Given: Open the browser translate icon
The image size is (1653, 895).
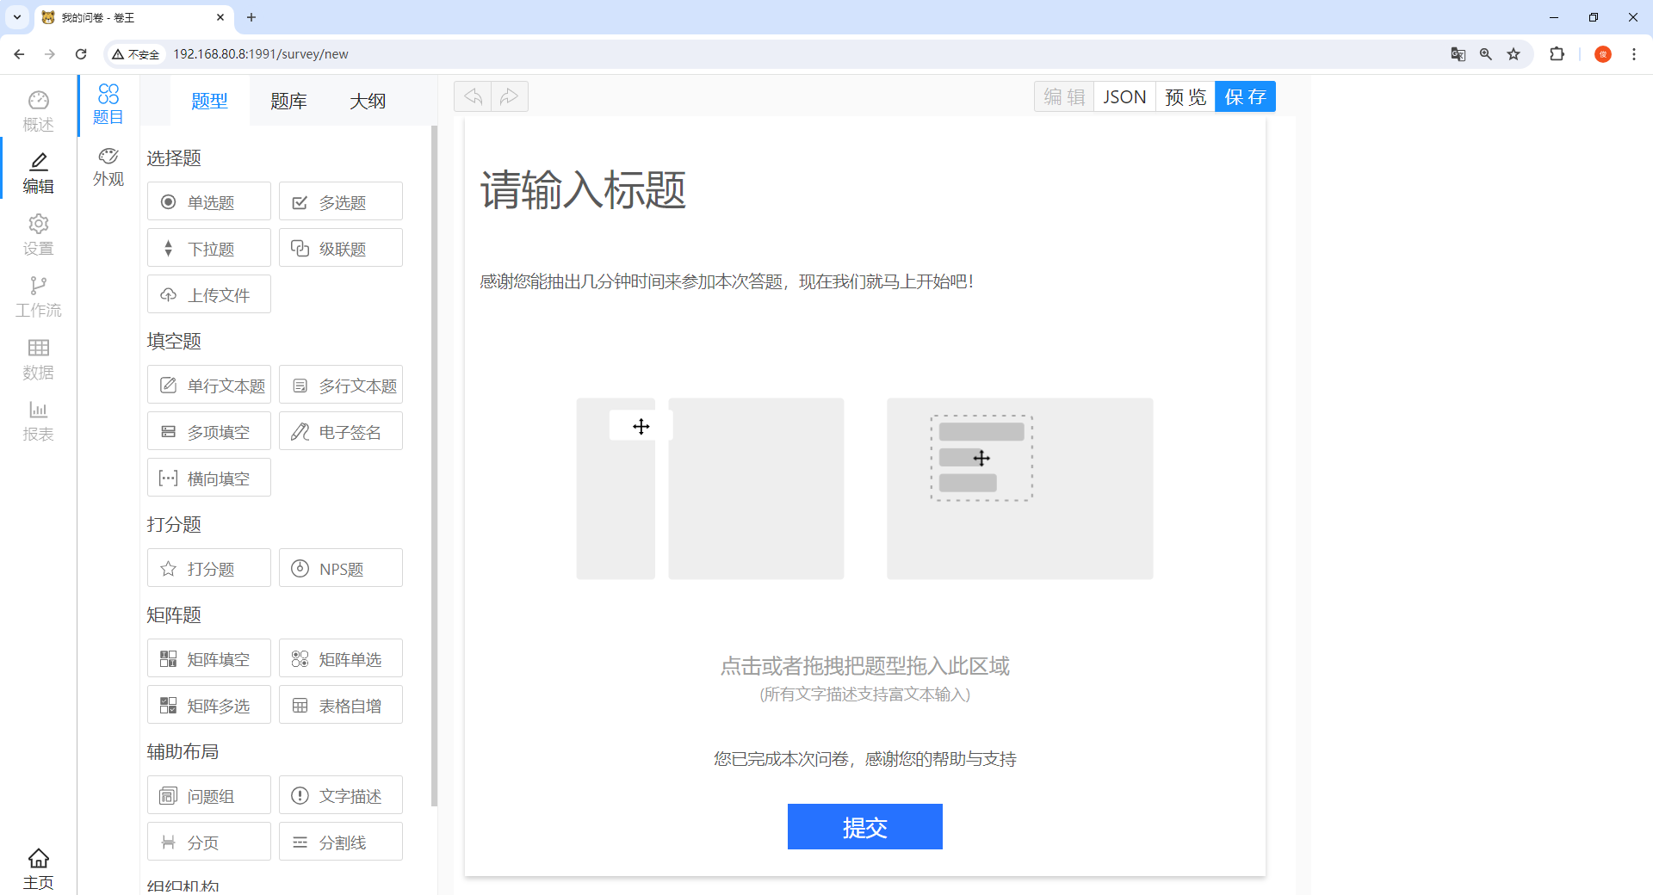Looking at the screenshot, I should coord(1458,54).
